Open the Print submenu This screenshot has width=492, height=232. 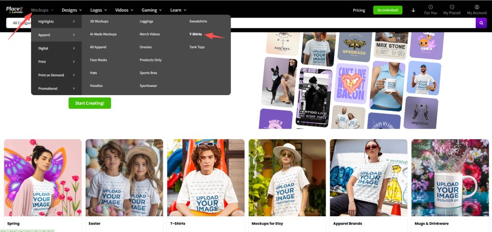click(x=57, y=62)
